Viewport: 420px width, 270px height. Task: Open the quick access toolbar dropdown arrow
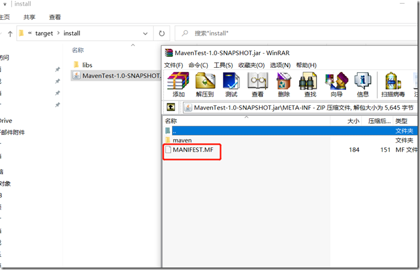point(4,4)
